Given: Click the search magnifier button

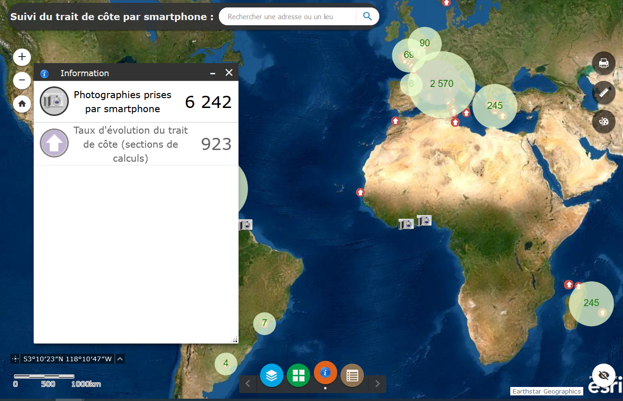Looking at the screenshot, I should [x=368, y=17].
